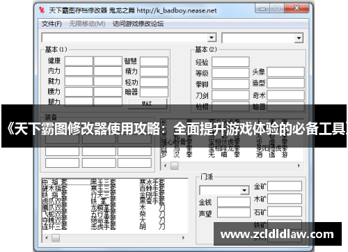Viewport: 348px width, 252px height.
Task: Select 无嗔拳 in the skills list
Action: [224, 155]
